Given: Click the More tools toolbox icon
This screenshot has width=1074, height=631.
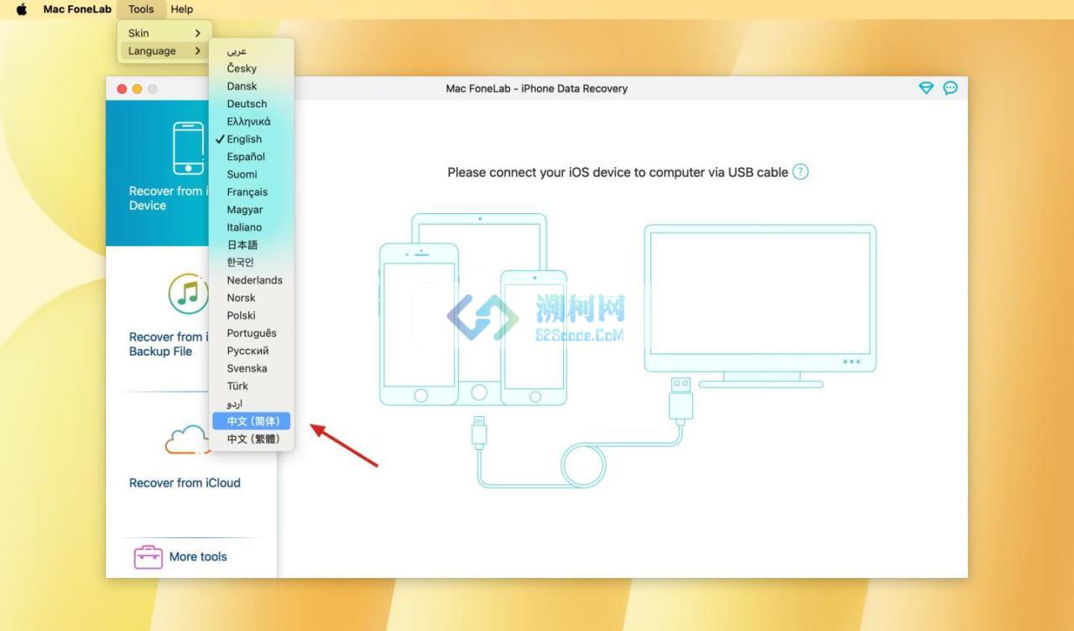Looking at the screenshot, I should tap(149, 557).
